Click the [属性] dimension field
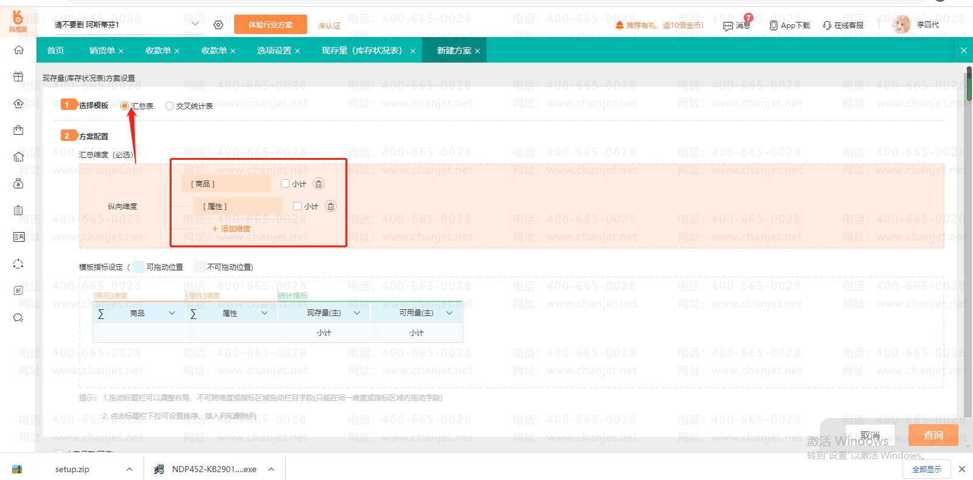 (x=238, y=206)
